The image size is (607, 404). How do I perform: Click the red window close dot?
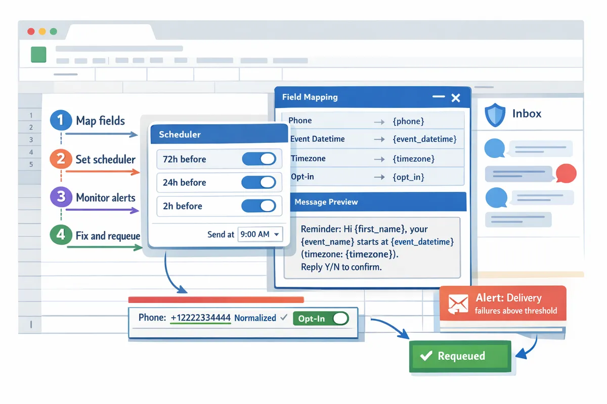[x=31, y=31]
